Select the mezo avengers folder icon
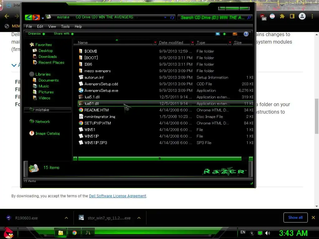 (81, 71)
